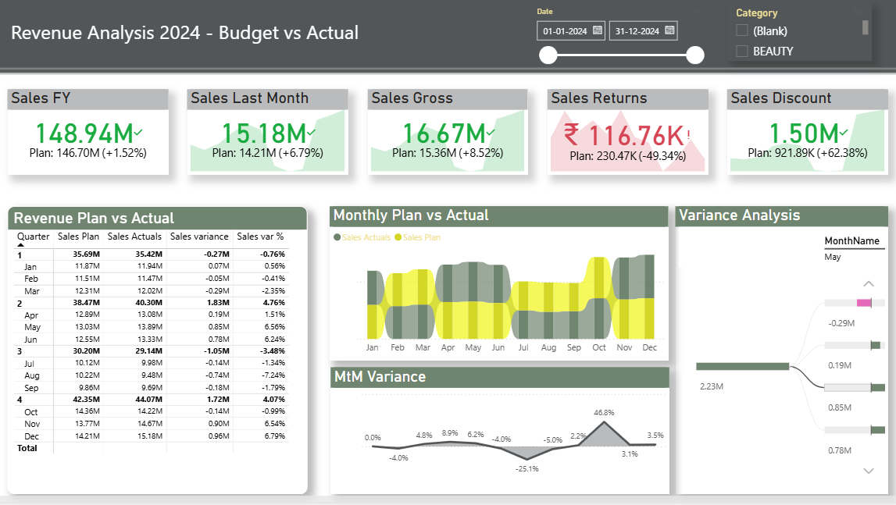Tick the (Blank) category checkbox

pyautogui.click(x=742, y=31)
